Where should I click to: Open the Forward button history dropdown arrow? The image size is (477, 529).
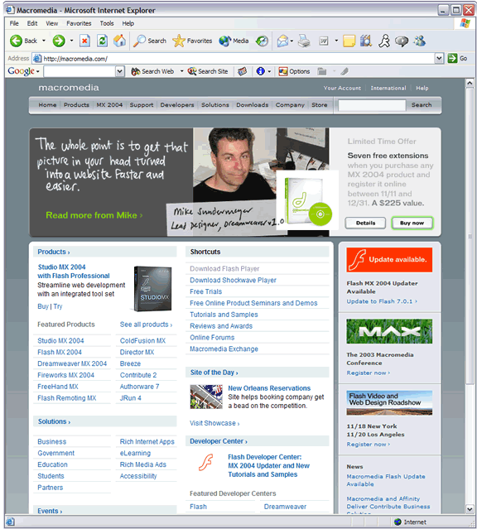click(71, 41)
